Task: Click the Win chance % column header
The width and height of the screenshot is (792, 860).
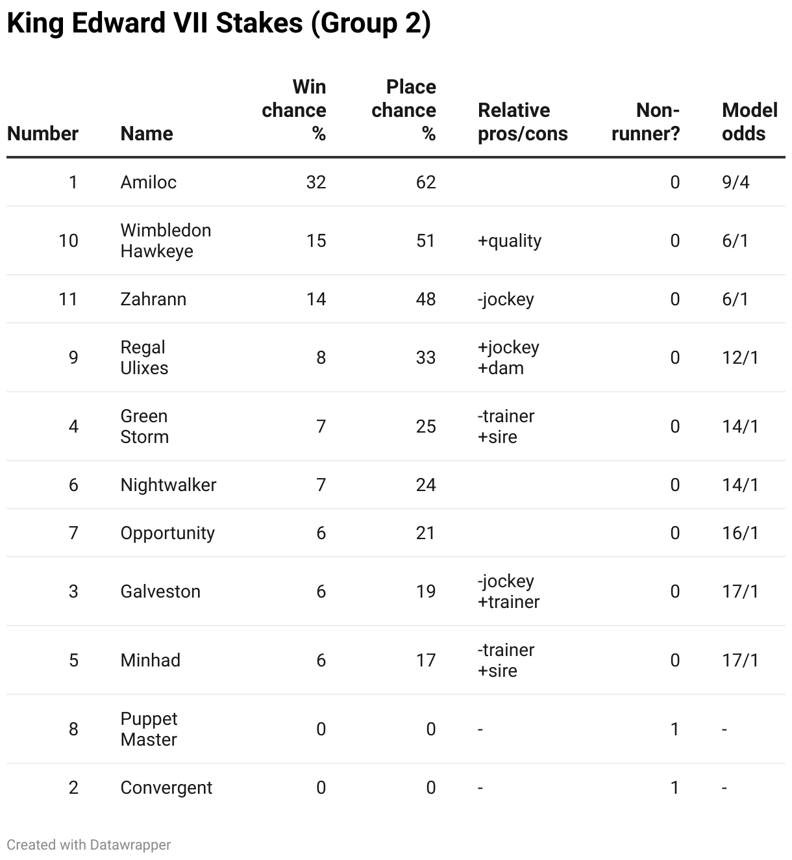Action: pos(294,110)
